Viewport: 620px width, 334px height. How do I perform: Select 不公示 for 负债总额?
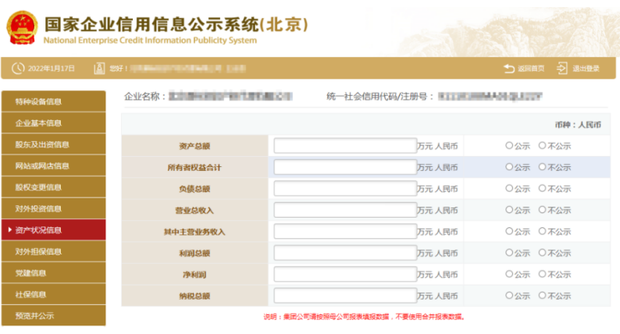click(543, 188)
